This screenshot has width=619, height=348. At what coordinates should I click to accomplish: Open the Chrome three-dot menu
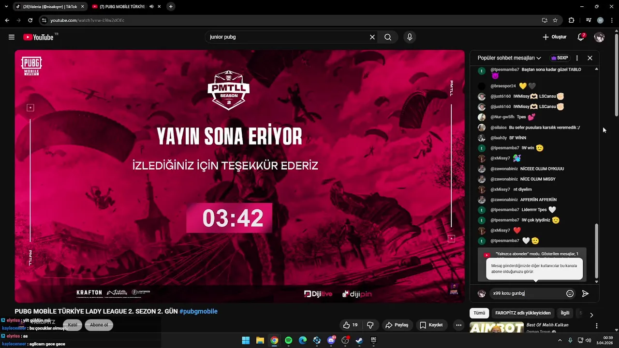611,20
